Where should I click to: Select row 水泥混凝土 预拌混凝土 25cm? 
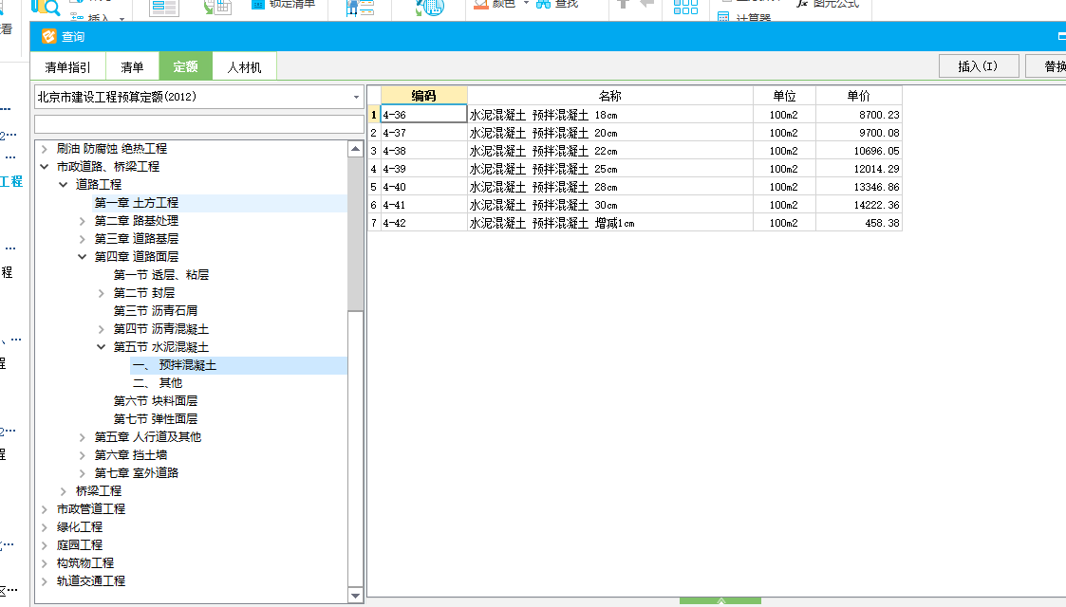point(609,169)
